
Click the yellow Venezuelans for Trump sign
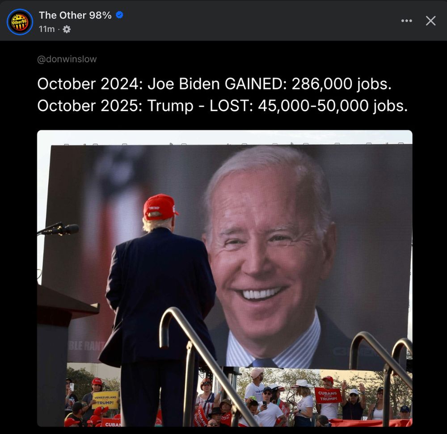tap(105, 400)
